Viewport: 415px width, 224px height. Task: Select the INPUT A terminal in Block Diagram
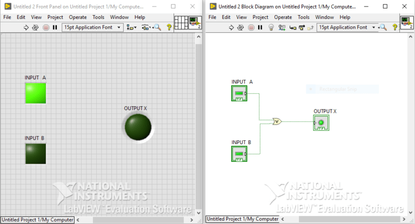coord(239,93)
